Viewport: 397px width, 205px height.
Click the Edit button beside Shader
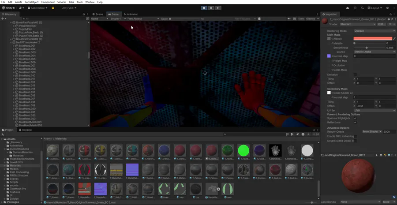point(382,24)
